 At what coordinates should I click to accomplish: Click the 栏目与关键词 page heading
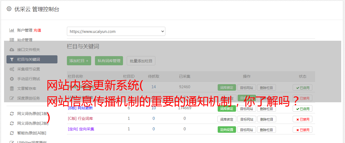[x=83, y=46]
